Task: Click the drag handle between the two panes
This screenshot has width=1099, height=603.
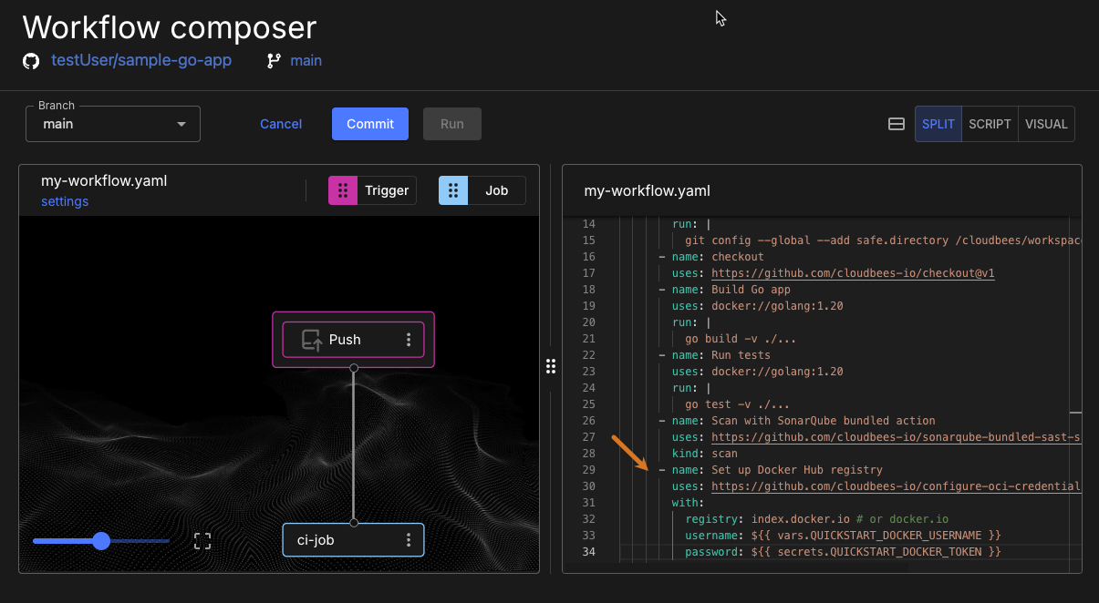Action: coord(551,365)
